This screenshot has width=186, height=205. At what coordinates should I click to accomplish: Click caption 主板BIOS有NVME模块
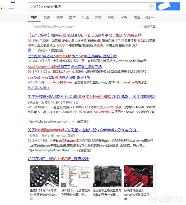pos(44,195)
